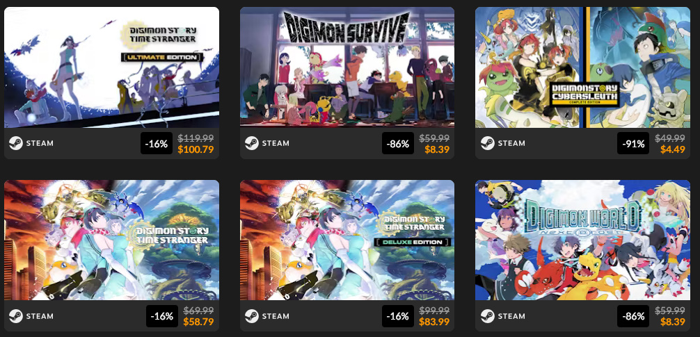Select the $100.79 sale price
Screen dimensions: 700x337
point(196,150)
